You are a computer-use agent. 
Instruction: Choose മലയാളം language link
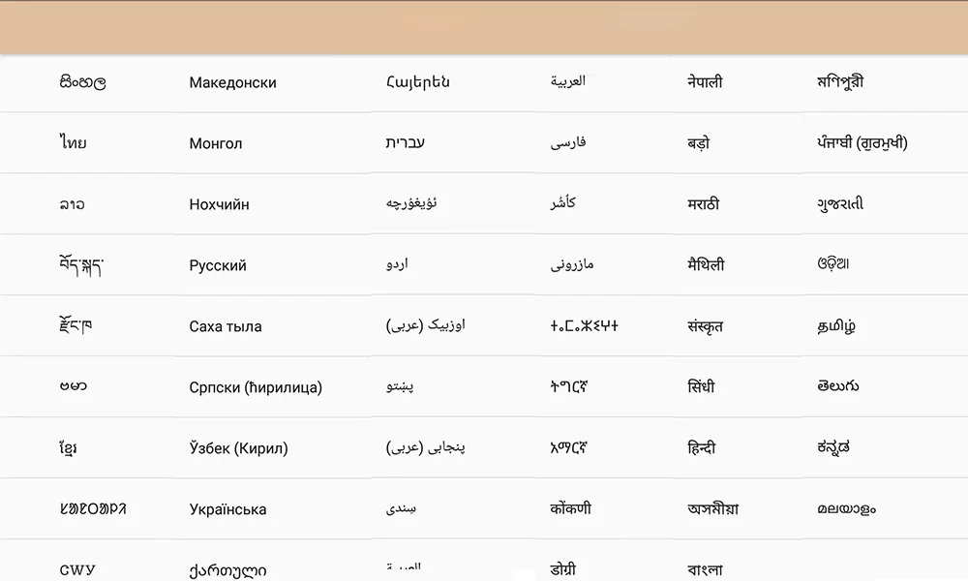pyautogui.click(x=846, y=509)
